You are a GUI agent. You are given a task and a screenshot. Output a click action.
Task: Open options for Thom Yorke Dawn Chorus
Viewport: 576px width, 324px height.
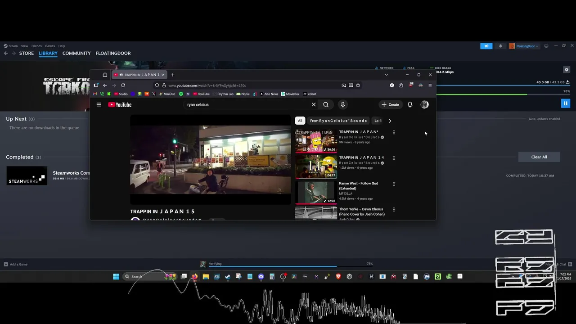394,209
